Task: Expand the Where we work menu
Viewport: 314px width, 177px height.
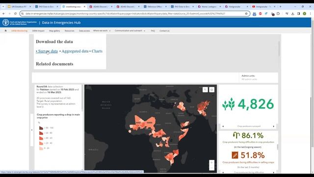Action: (x=102, y=30)
